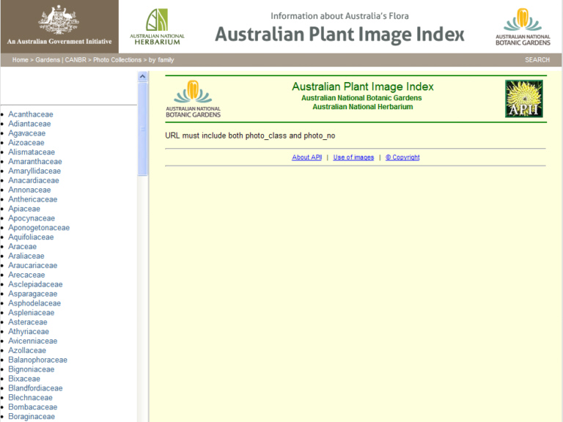Screen dimensions: 563x422
Task: Select the Balanophoraceae family
Action: point(37,360)
